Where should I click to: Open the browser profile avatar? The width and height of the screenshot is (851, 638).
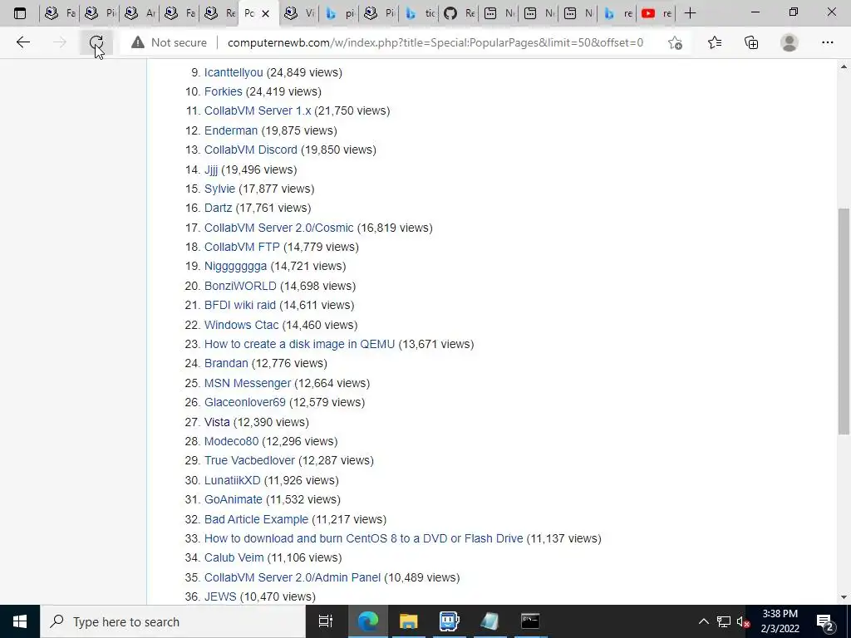pyautogui.click(x=790, y=42)
